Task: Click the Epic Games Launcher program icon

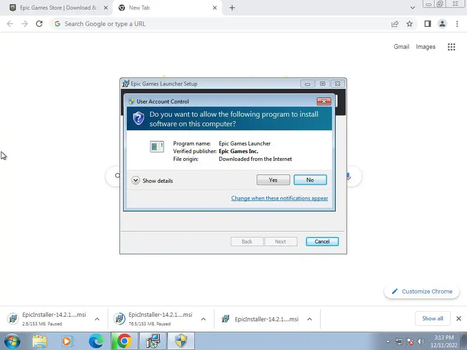Action: [x=157, y=146]
